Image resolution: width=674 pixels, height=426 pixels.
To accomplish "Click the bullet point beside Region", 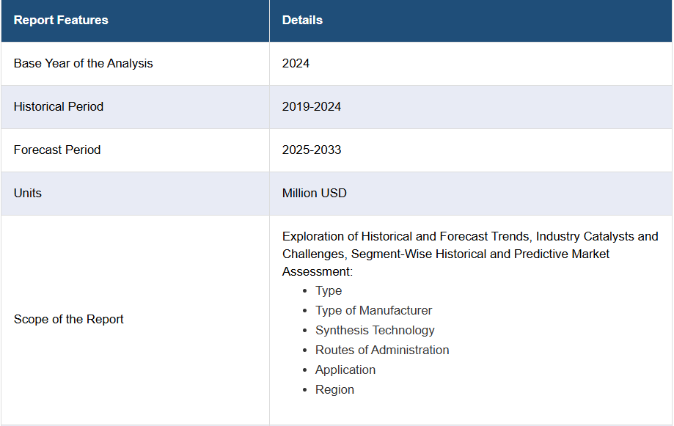I will click(305, 390).
